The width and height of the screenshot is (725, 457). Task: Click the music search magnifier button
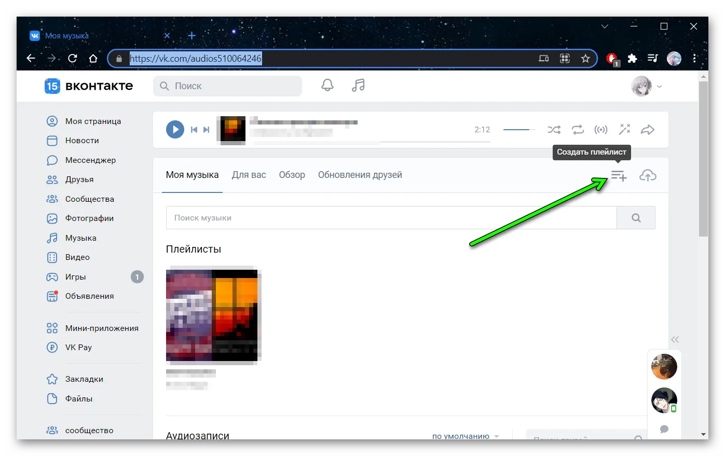[x=636, y=218]
